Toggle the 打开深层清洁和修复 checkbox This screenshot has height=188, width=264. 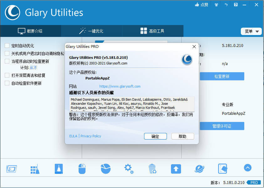(7, 75)
